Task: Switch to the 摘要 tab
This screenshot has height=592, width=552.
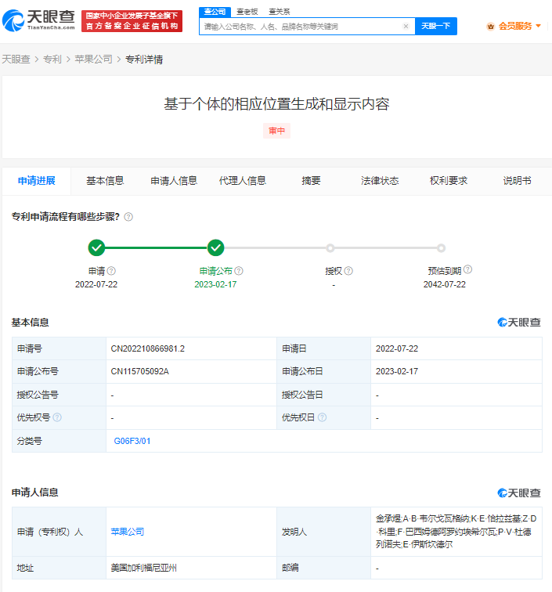Action: (x=311, y=181)
